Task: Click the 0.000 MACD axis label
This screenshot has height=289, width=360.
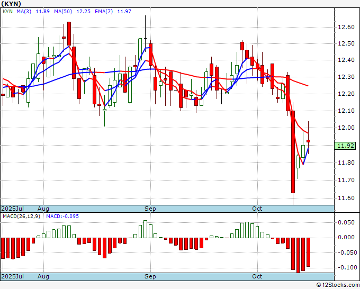Action: click(x=346, y=237)
